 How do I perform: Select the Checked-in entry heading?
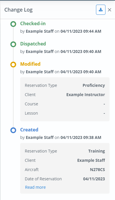click(33, 23)
